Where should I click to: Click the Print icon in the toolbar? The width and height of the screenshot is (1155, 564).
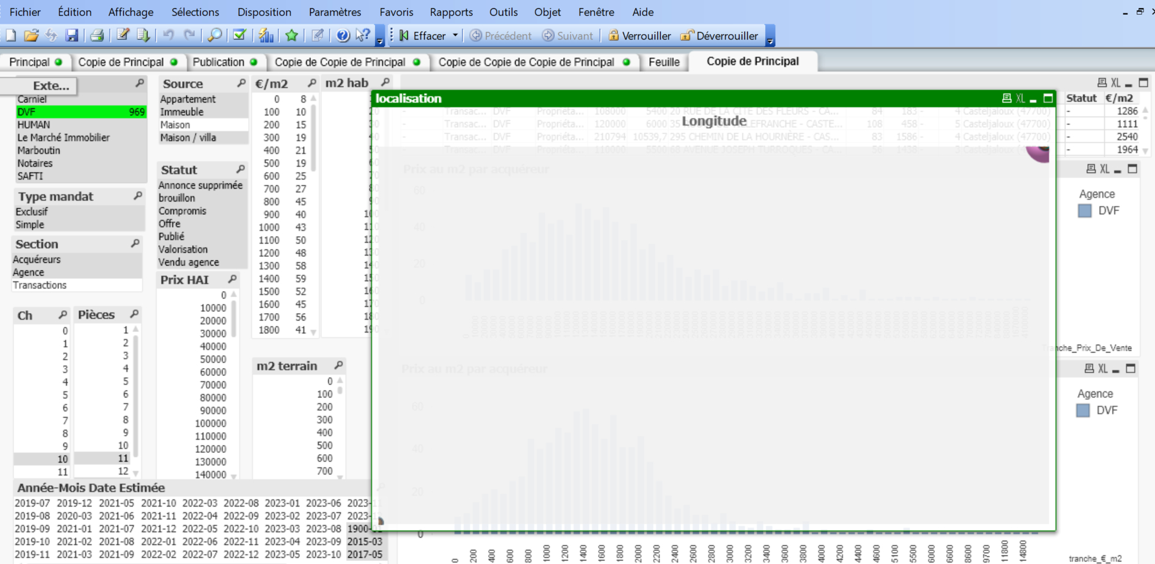(x=97, y=35)
